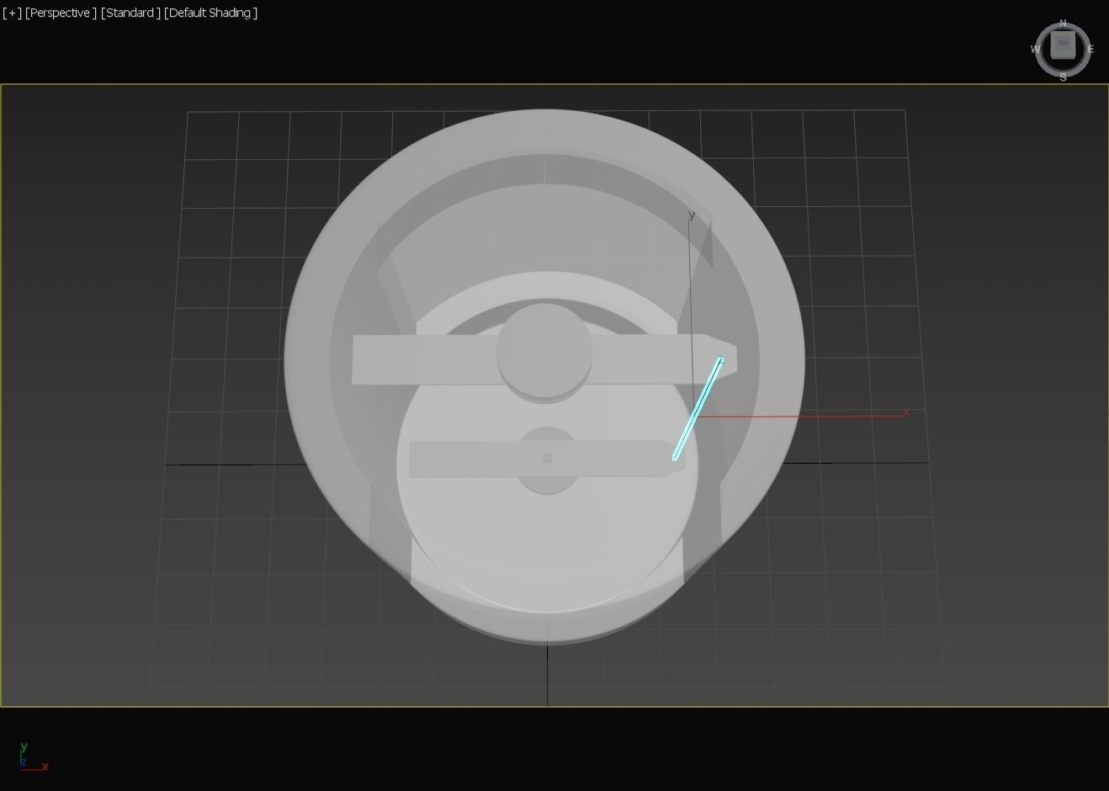Screen dimensions: 1109x791
Task: Open the [Standard] viewport quality menu
Action: pos(130,13)
